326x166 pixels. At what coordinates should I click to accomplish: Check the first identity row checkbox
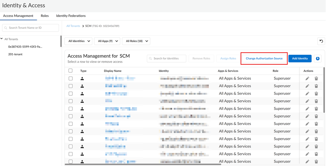[70, 78]
